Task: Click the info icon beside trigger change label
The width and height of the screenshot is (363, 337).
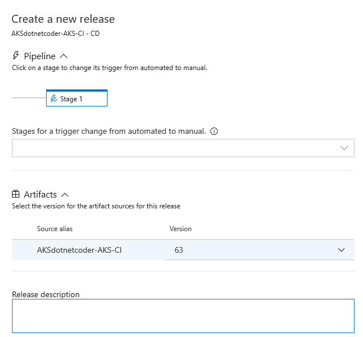Action: tap(214, 131)
